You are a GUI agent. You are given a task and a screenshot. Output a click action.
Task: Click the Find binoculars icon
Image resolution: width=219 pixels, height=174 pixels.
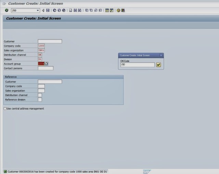coord(75,11)
